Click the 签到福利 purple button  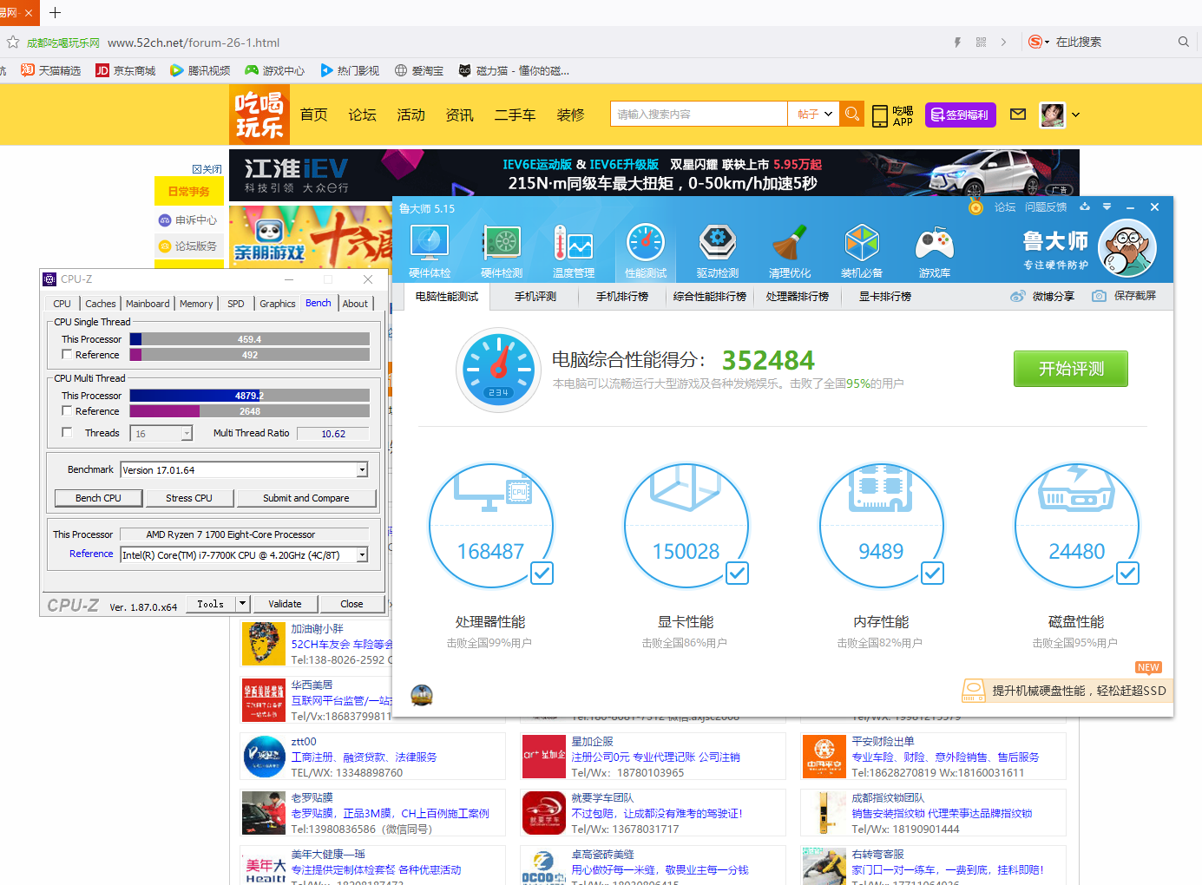[961, 115]
